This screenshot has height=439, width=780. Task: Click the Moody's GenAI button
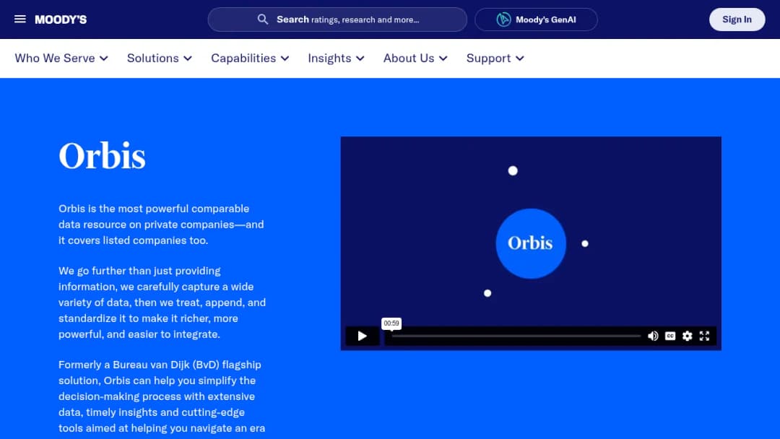536,19
